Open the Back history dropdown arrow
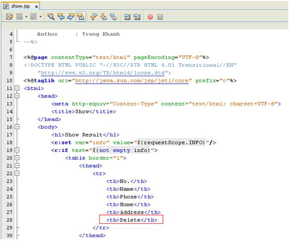The height and width of the screenshot is (241, 289). click(x=26, y=17)
